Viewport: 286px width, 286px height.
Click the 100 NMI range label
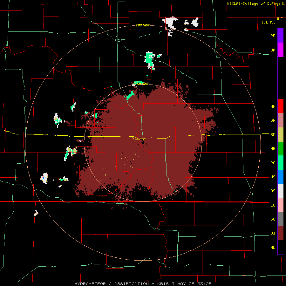pos(143,25)
